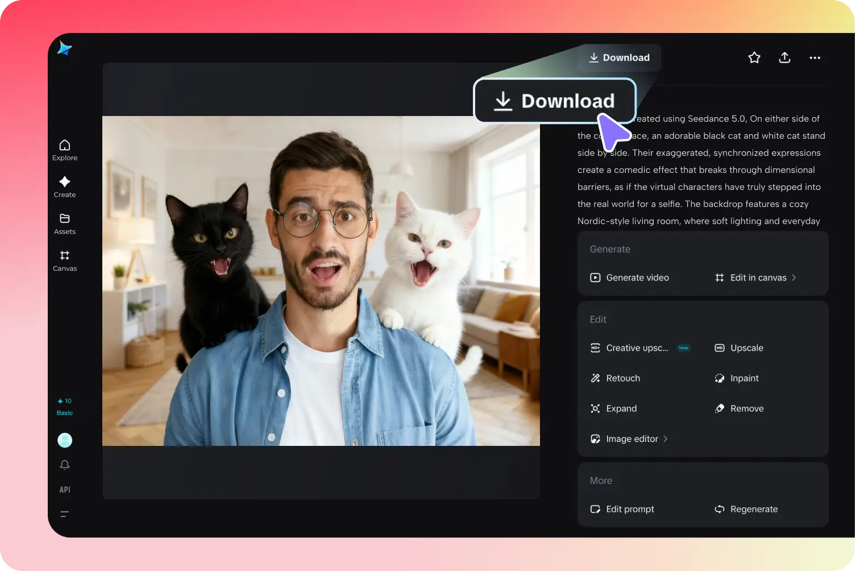Open Canvas from the sidebar
This screenshot has width=856, height=571.
pos(65,260)
